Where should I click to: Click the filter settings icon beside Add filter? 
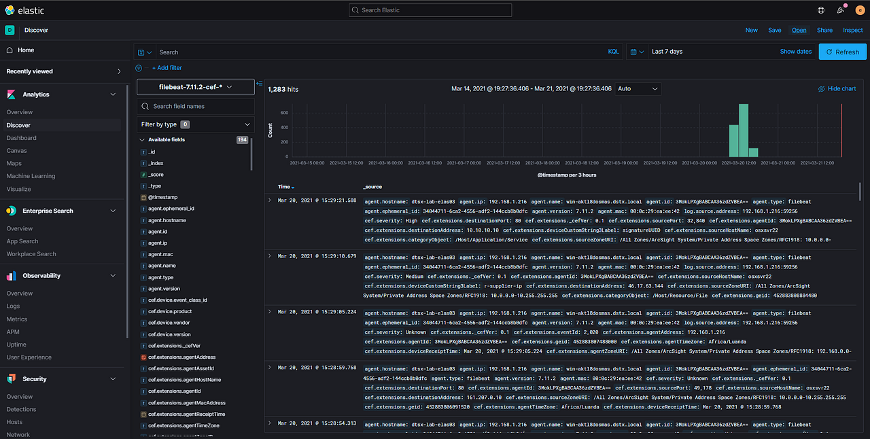coord(139,67)
